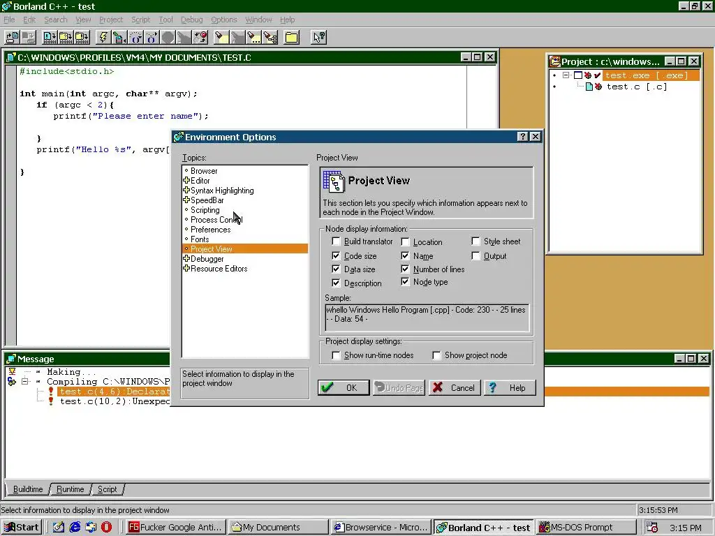Viewport: 715px width, 536px height.
Task: Click the red Opera quick launch icon
Action: (x=106, y=528)
